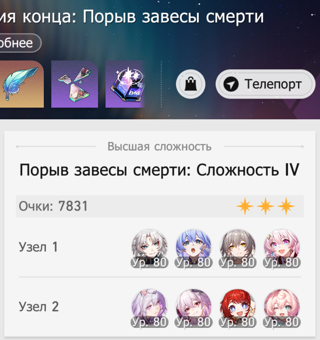Click the blue-haired character in Узел 1
The image size is (320, 340).
point(194,248)
